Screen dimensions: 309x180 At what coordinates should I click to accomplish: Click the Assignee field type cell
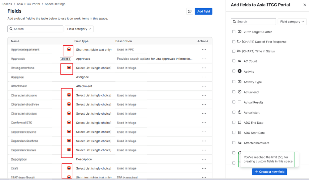coord(82,77)
